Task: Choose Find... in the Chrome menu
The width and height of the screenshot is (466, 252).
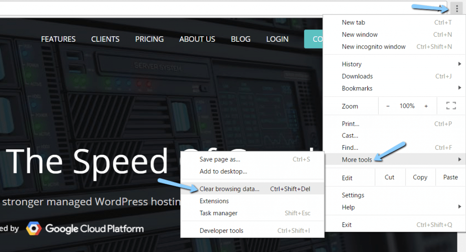Action: pos(395,148)
